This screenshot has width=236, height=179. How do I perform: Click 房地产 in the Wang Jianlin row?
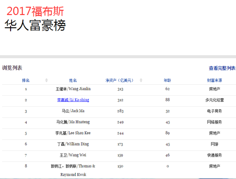click(x=215, y=89)
